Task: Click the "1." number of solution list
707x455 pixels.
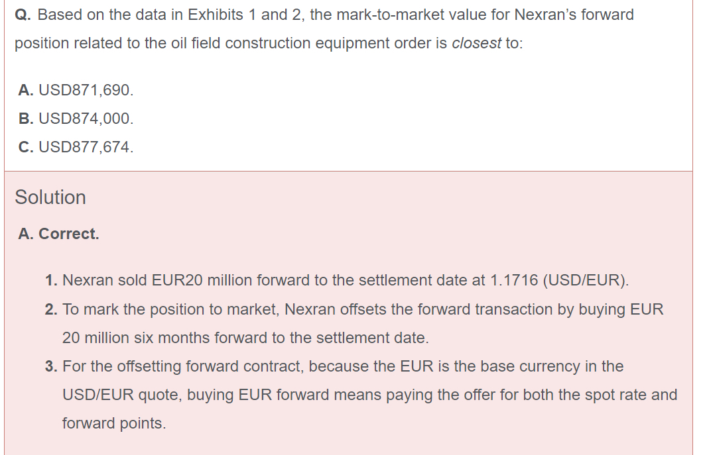Action: pyautogui.click(x=52, y=280)
